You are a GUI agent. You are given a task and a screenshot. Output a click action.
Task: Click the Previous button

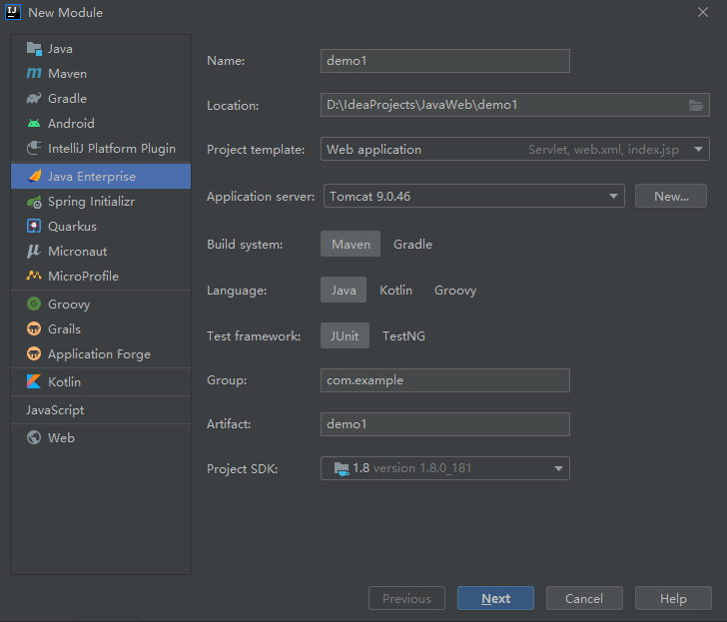(x=406, y=598)
